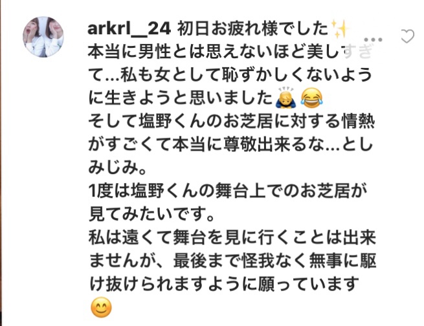Click the line け抜けられますように願っています
The width and height of the screenshot is (424, 326).
point(224,285)
